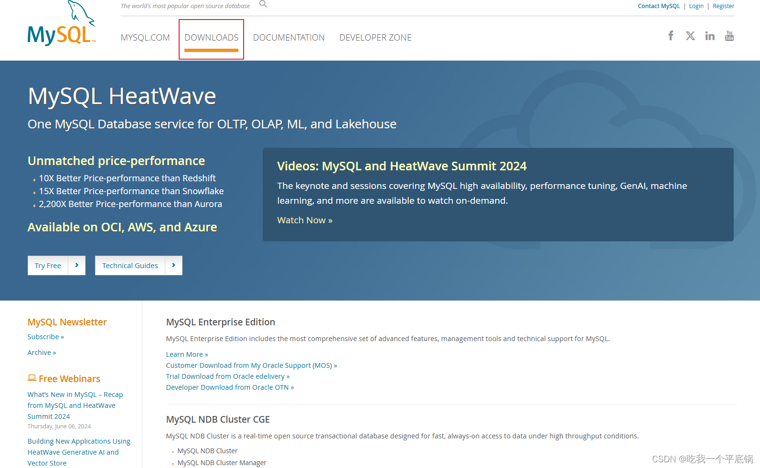Screen dimensions: 760x468
Task: Open Trial Download from Oracle edelivery
Action: (x=228, y=376)
